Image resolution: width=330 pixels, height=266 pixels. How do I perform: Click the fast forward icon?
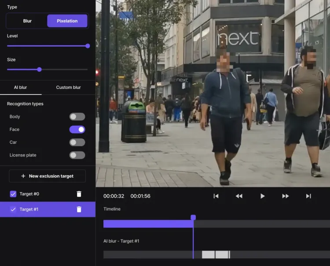[286, 196]
